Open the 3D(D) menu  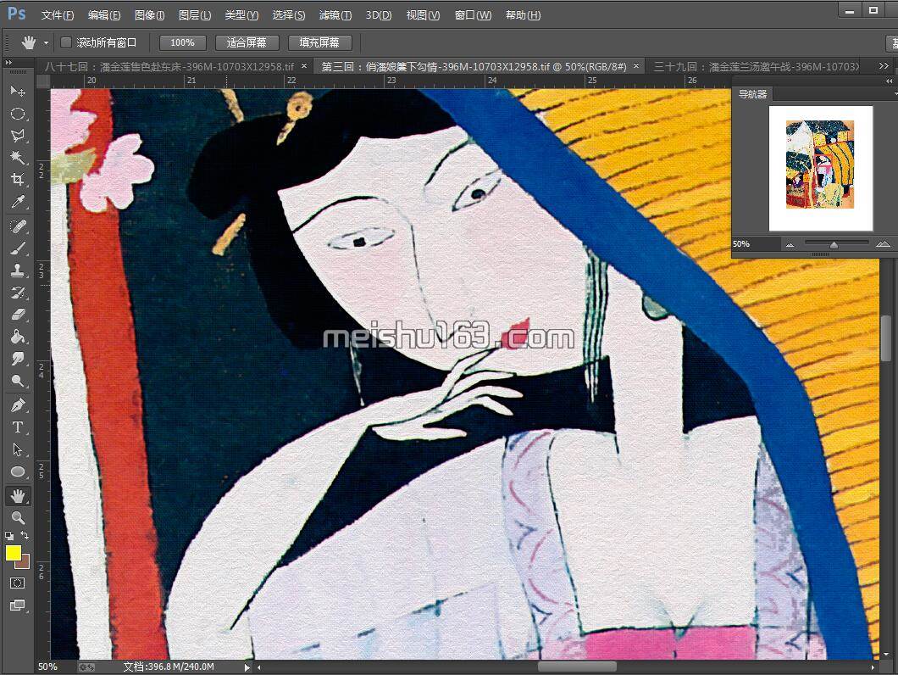click(379, 15)
